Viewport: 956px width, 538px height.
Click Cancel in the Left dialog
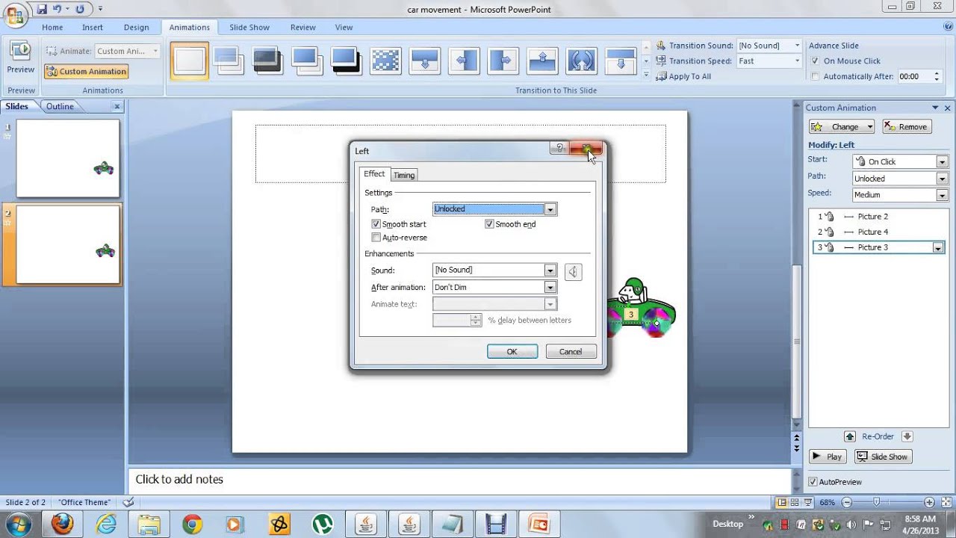(571, 351)
